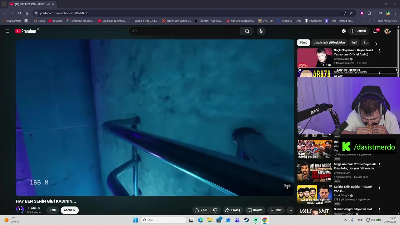Viewport: 400px width, 225px height.
Task: Open Chrome home page button
Action: click(x=27, y=13)
